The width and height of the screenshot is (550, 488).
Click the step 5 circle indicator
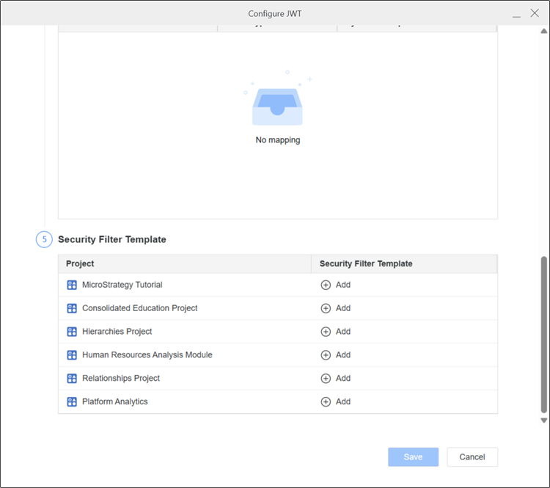[44, 240]
